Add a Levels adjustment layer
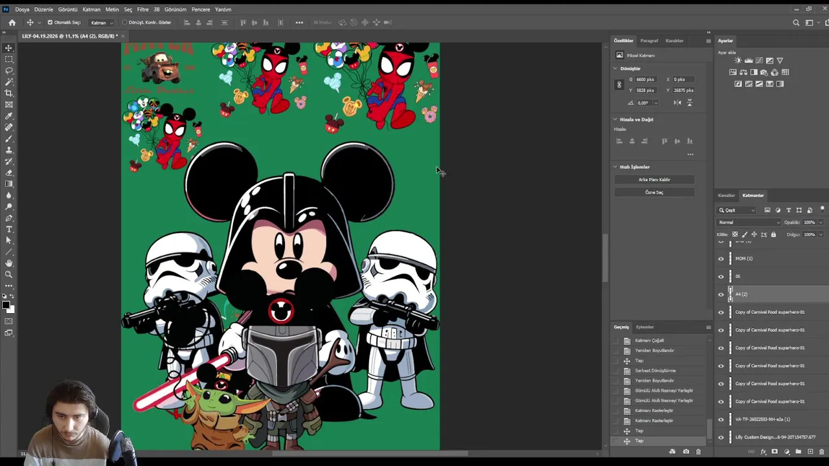The image size is (829, 466). (748, 60)
